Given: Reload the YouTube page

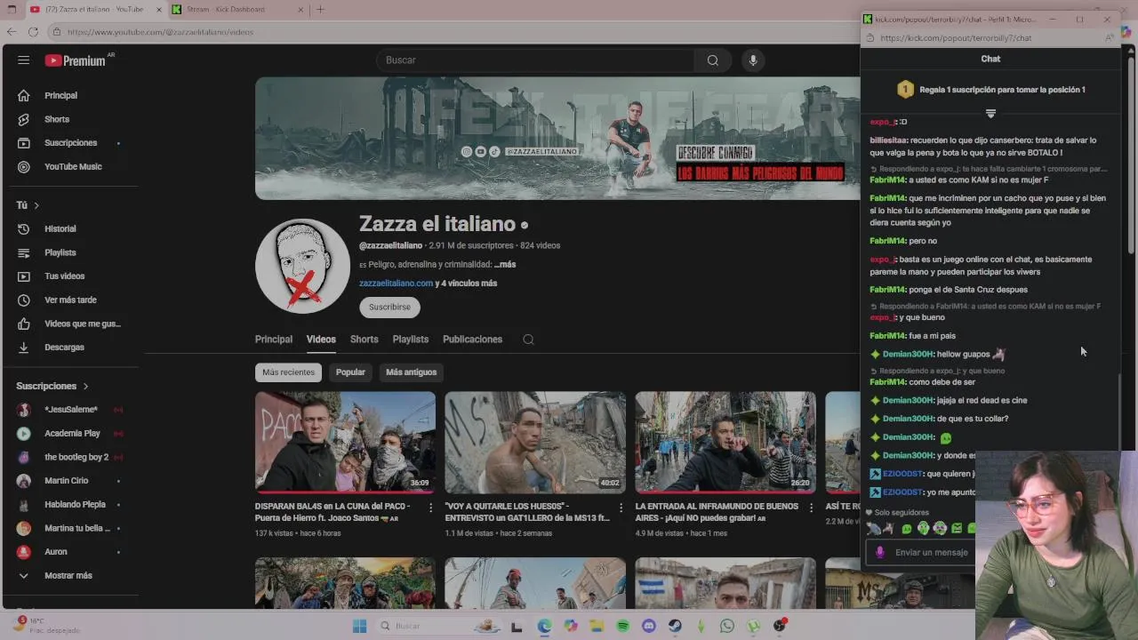Looking at the screenshot, I should [33, 32].
